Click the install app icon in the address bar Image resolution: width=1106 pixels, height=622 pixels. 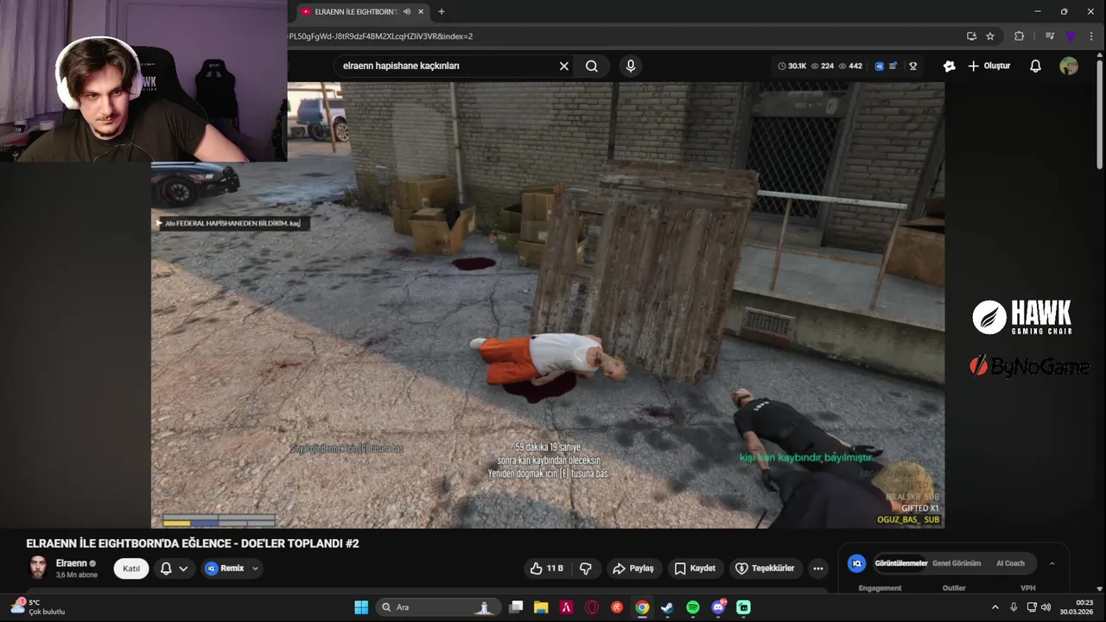click(971, 36)
